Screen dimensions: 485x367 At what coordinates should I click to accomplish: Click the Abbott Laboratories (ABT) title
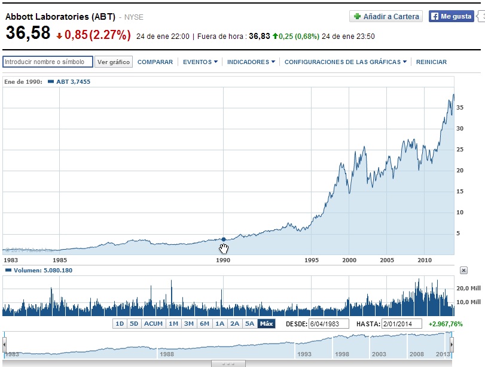pyautogui.click(x=60, y=16)
